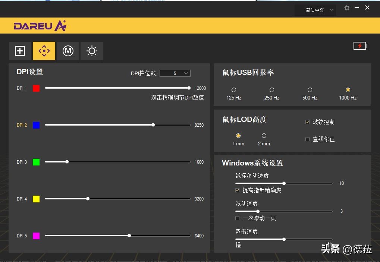
Task: Enable the 直线修正 angle correction checkbox
Action: (307, 139)
